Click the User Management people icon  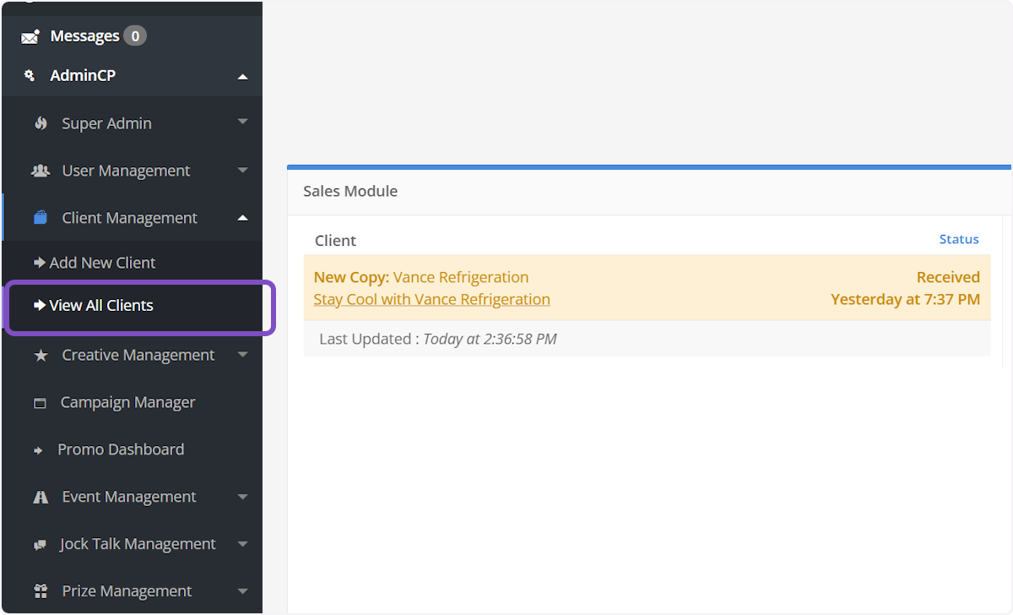tap(41, 171)
